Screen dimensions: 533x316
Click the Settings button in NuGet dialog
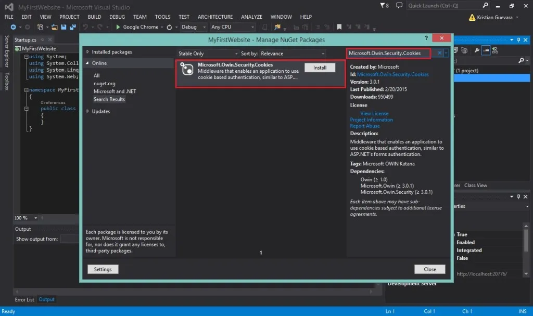(103, 269)
